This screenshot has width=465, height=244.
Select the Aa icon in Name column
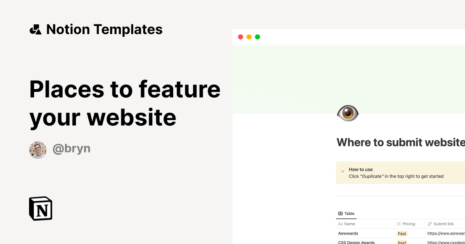340,224
